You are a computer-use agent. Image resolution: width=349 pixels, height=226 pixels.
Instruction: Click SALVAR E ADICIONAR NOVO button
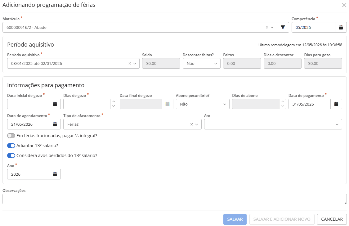click(x=282, y=219)
